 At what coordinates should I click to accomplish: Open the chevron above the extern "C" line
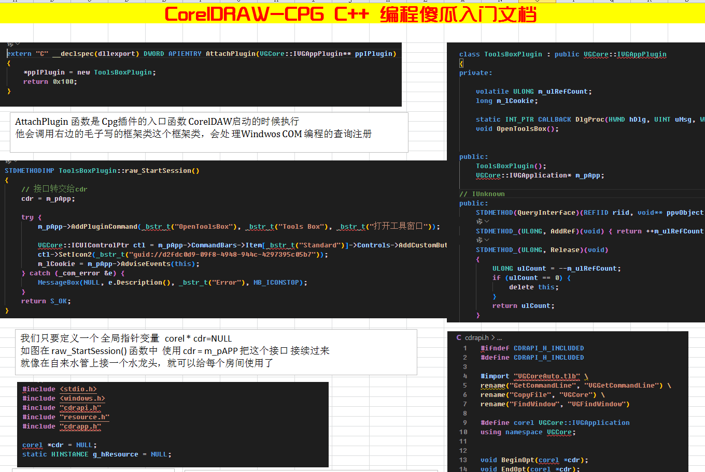click(x=18, y=45)
